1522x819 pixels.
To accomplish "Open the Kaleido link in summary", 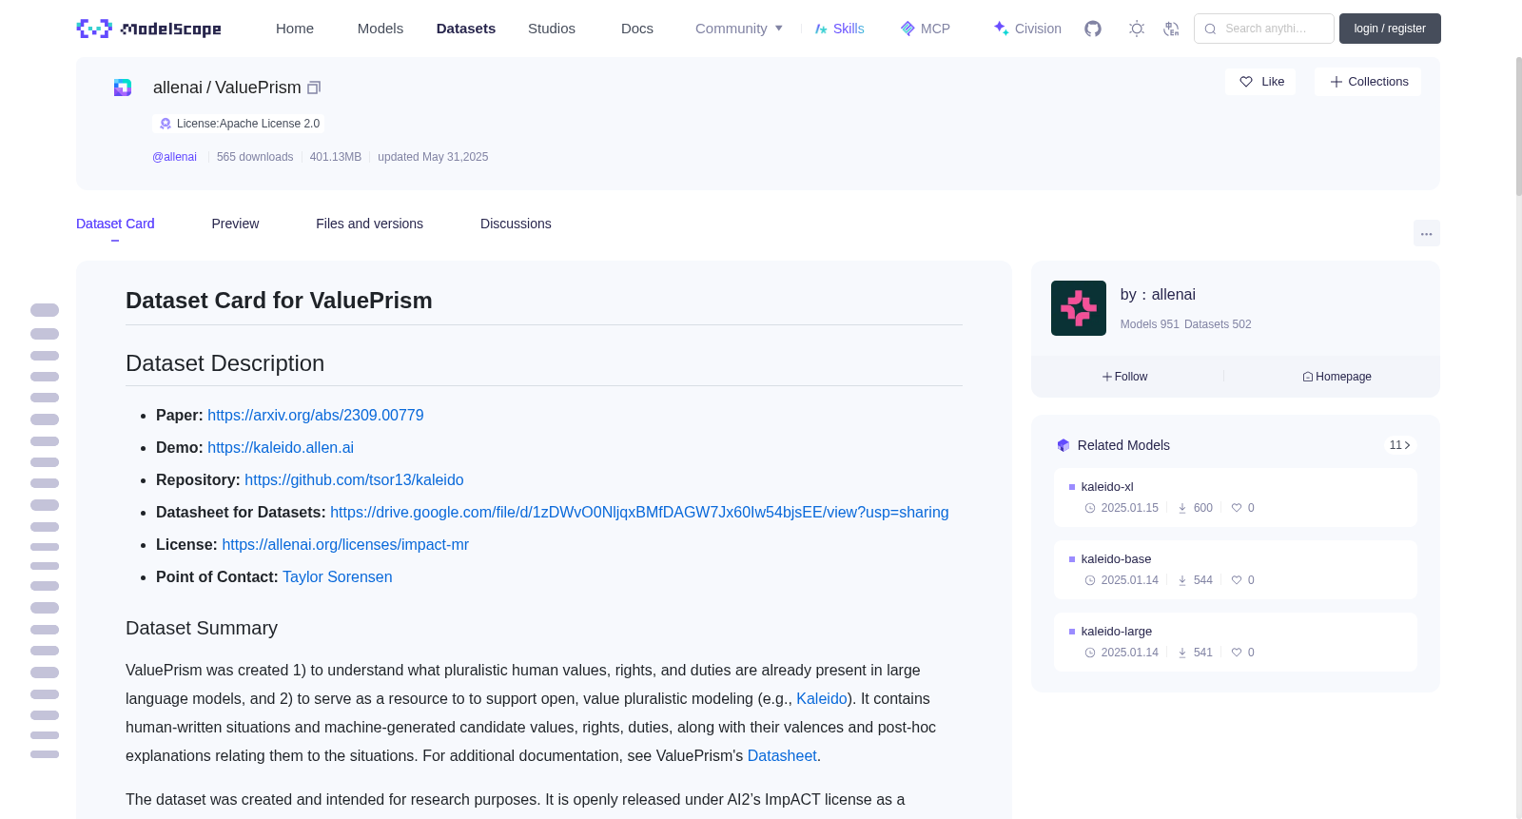I will pyautogui.click(x=822, y=699).
